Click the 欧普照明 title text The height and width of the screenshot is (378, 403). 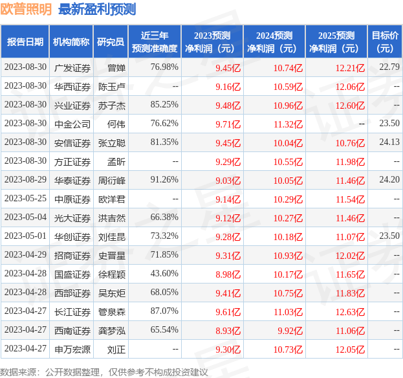(26, 9)
